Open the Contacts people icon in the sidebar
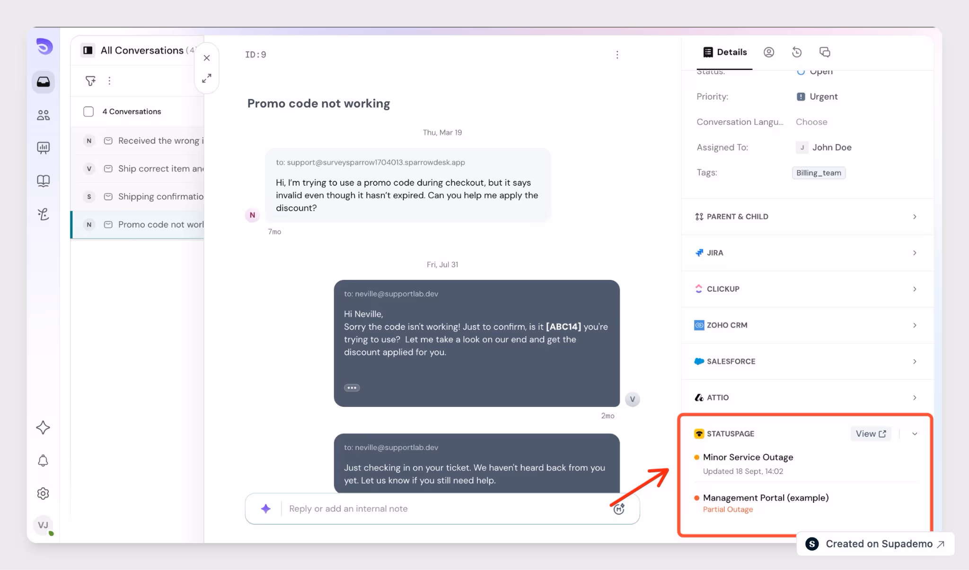The image size is (969, 570). pos(43,115)
